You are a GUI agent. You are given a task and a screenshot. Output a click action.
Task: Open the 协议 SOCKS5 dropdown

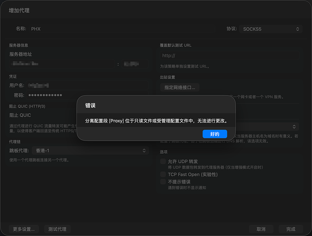[x=271, y=29]
